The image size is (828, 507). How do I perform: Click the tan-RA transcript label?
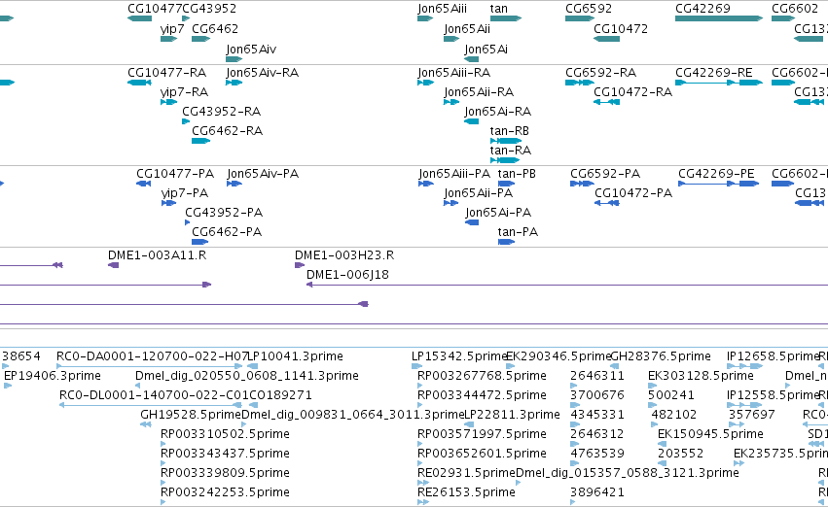511,151
